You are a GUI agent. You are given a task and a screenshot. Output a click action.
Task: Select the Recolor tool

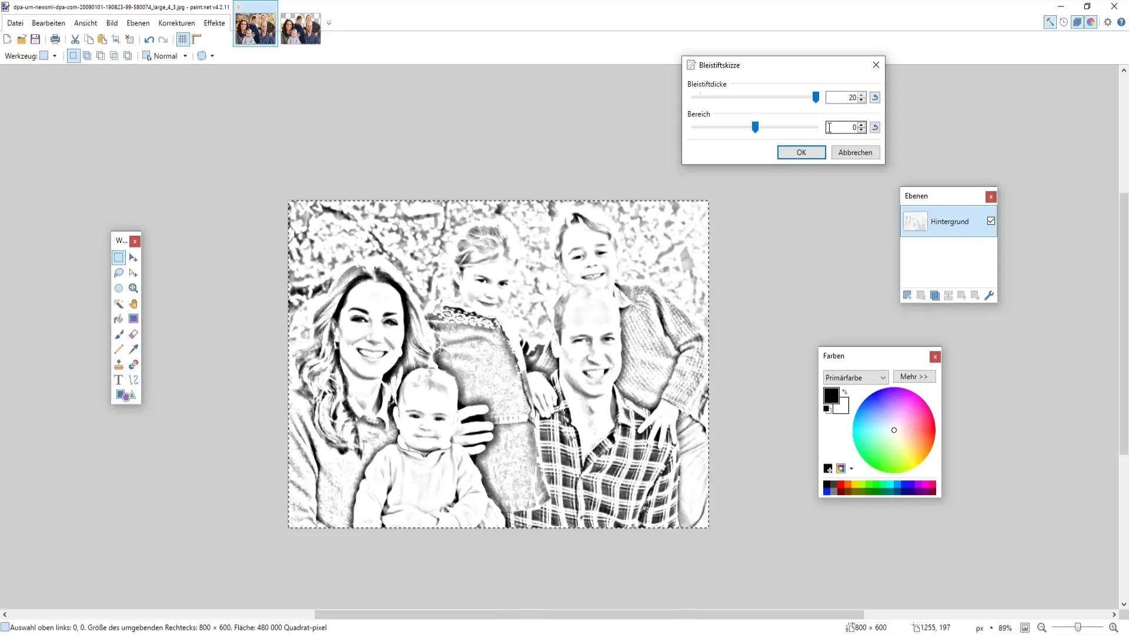pos(133,365)
